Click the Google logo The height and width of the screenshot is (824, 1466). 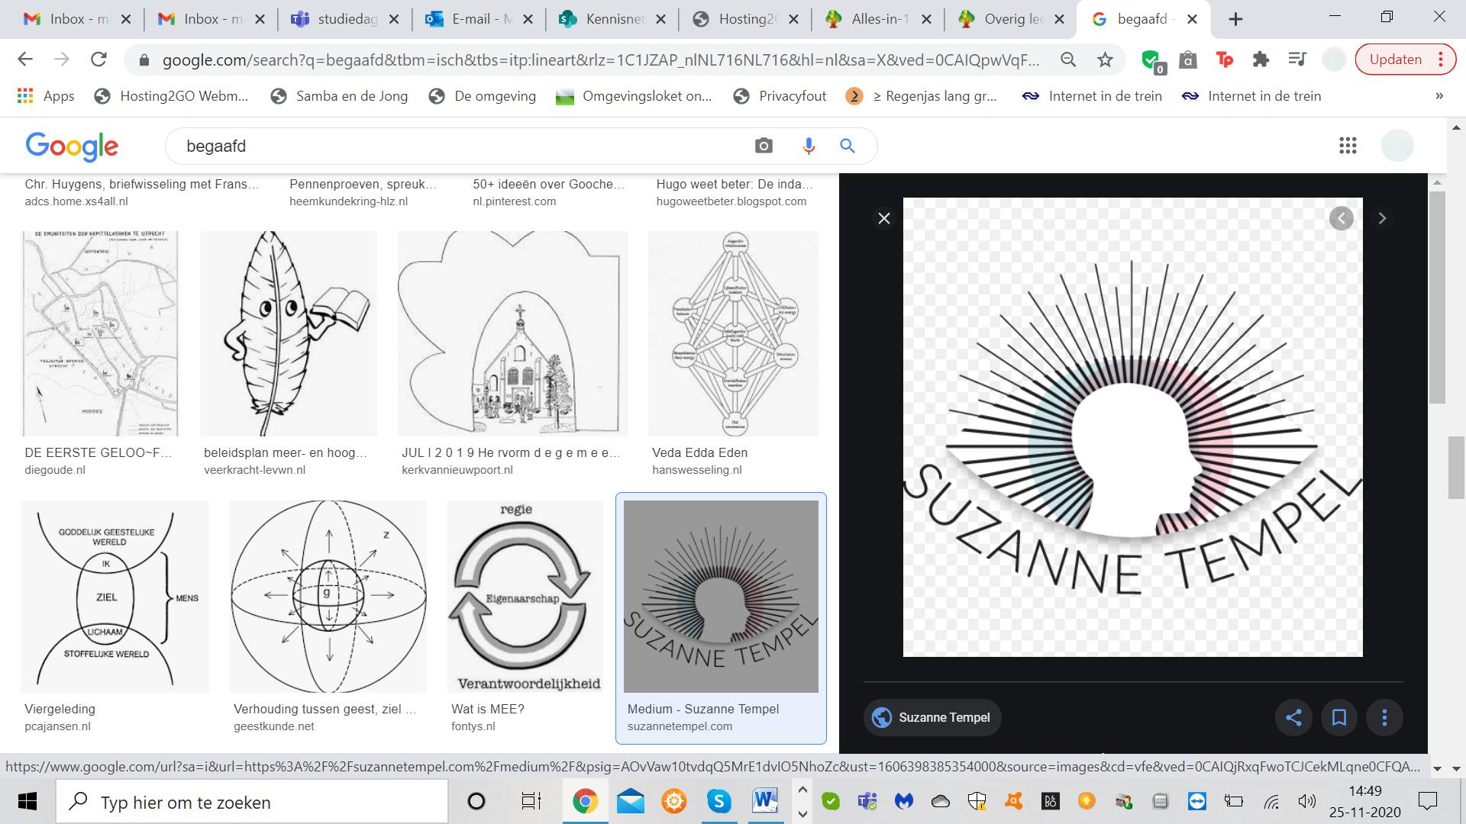pos(72,146)
